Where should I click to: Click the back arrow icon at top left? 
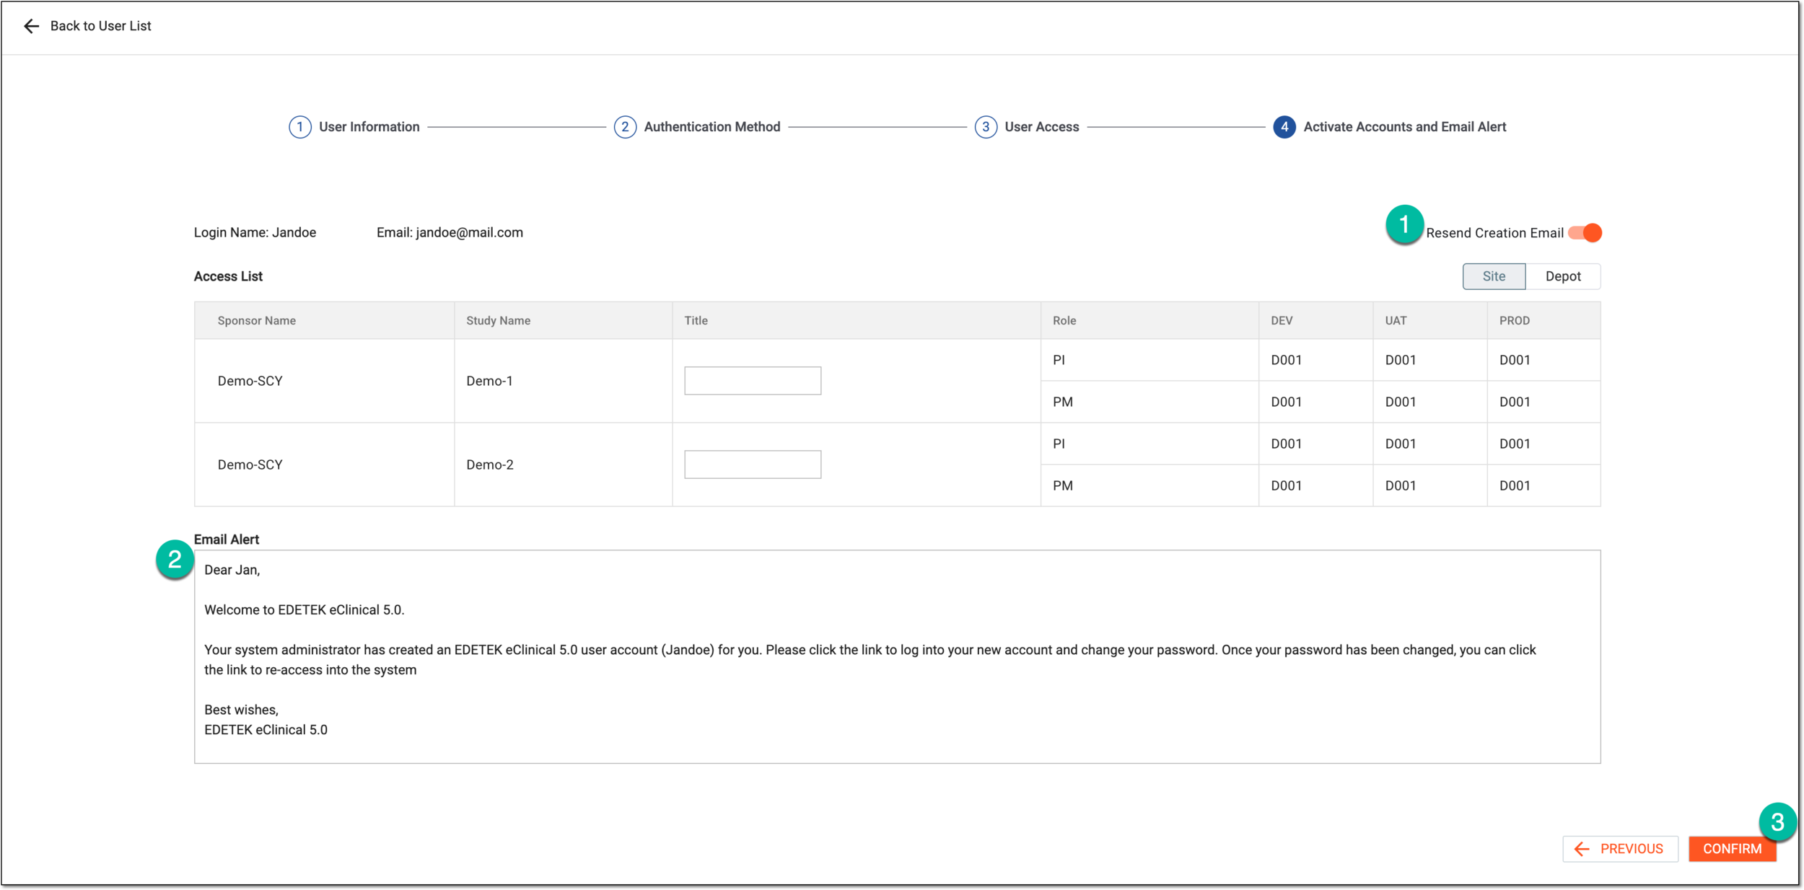[x=31, y=27]
